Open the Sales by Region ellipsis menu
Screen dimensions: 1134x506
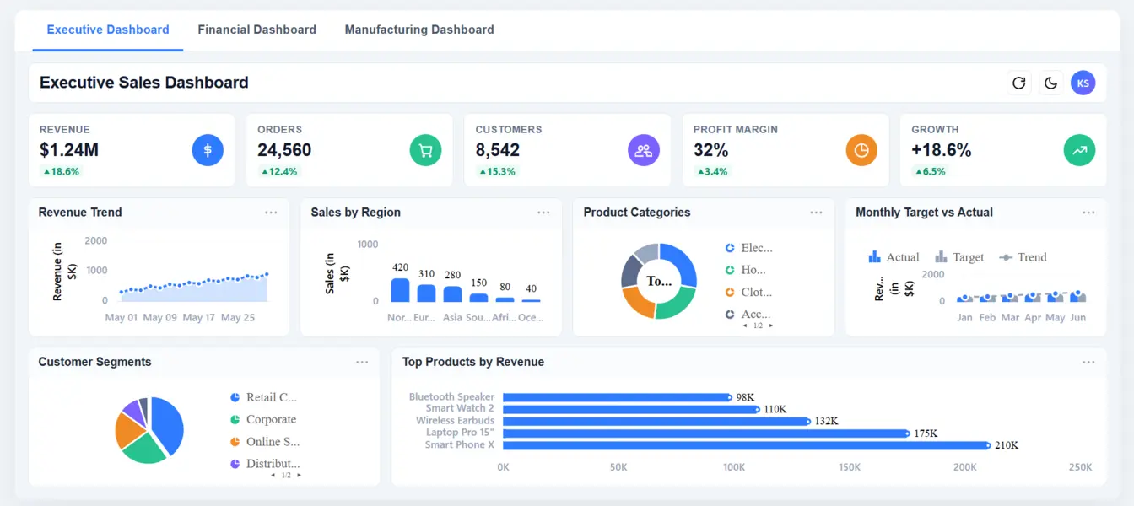coord(543,213)
